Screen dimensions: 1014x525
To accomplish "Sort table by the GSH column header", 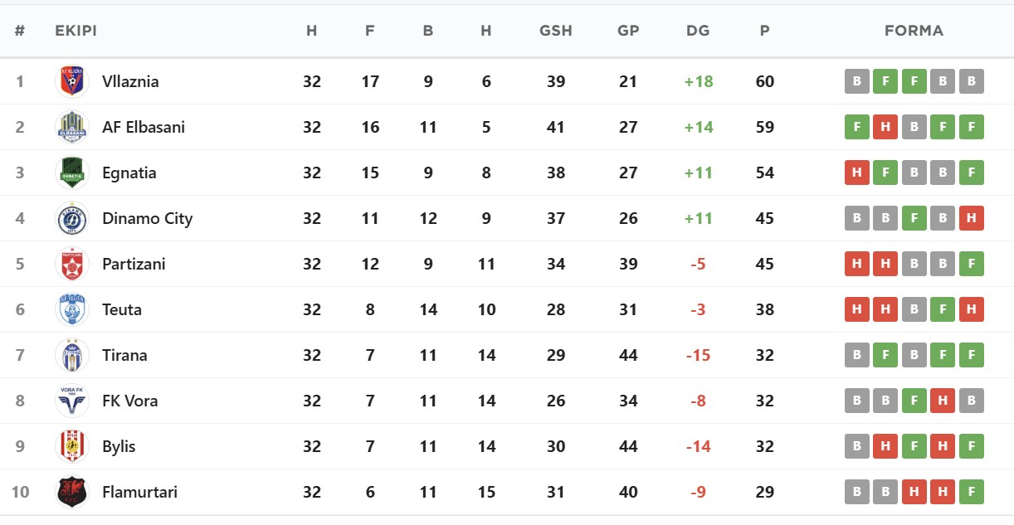I will click(556, 31).
